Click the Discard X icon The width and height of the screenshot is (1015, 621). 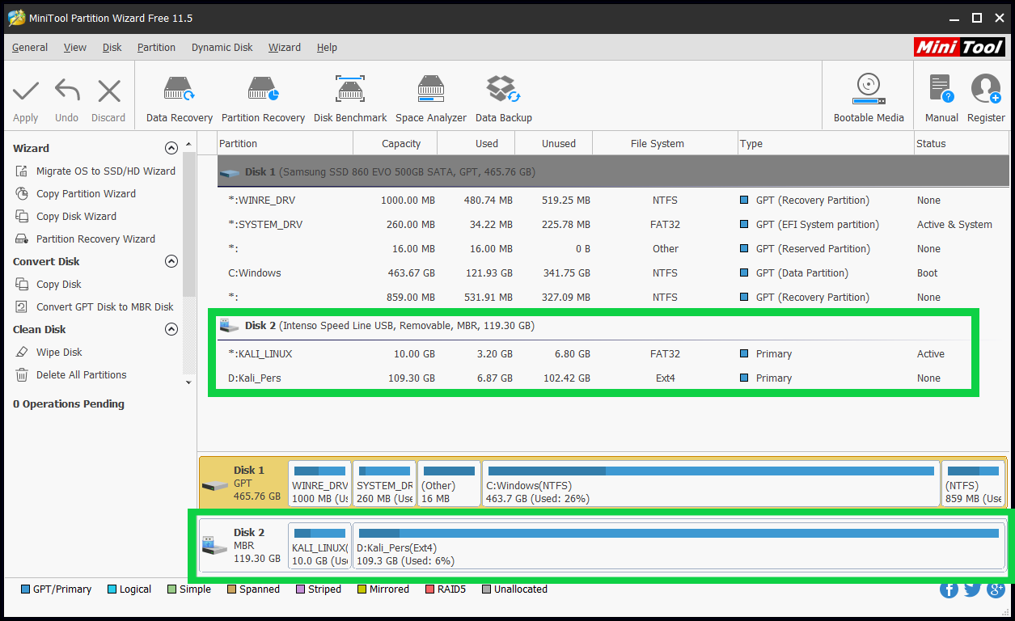109,91
